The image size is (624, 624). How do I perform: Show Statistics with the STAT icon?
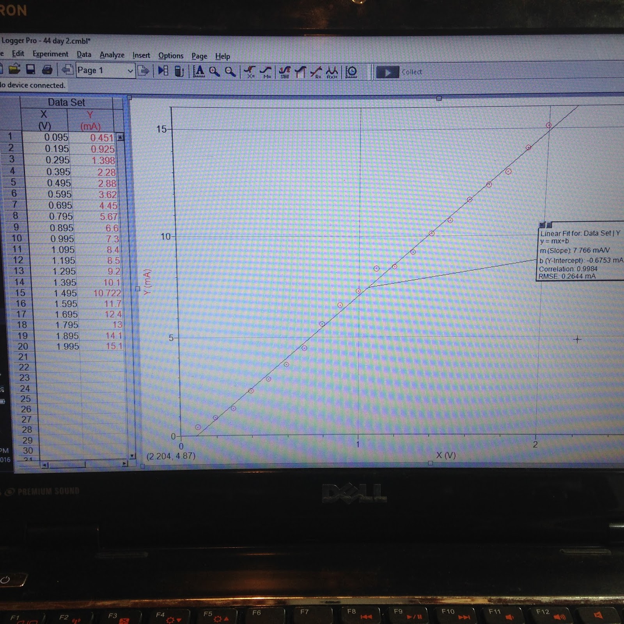tap(285, 72)
